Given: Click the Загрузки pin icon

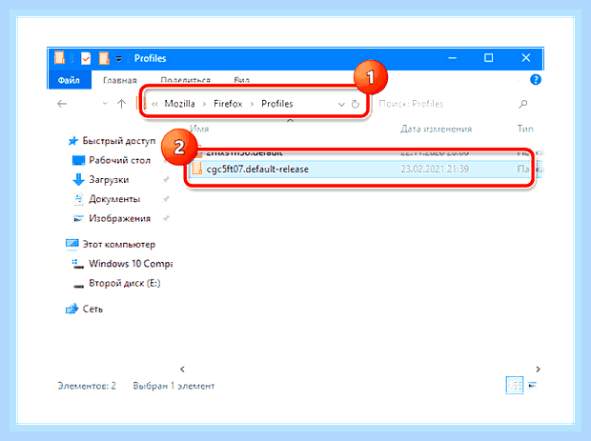Looking at the screenshot, I should coord(166,180).
